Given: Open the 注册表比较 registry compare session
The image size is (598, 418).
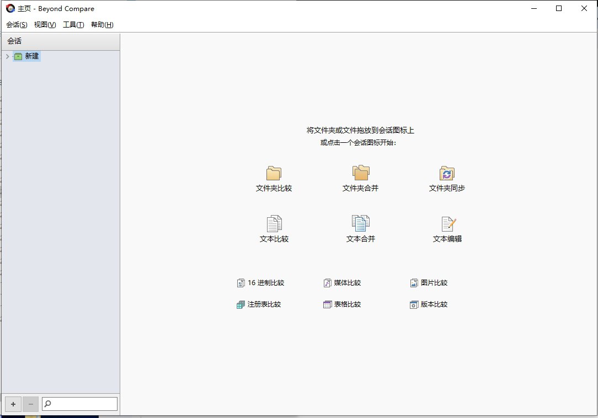Looking at the screenshot, I should tap(259, 304).
